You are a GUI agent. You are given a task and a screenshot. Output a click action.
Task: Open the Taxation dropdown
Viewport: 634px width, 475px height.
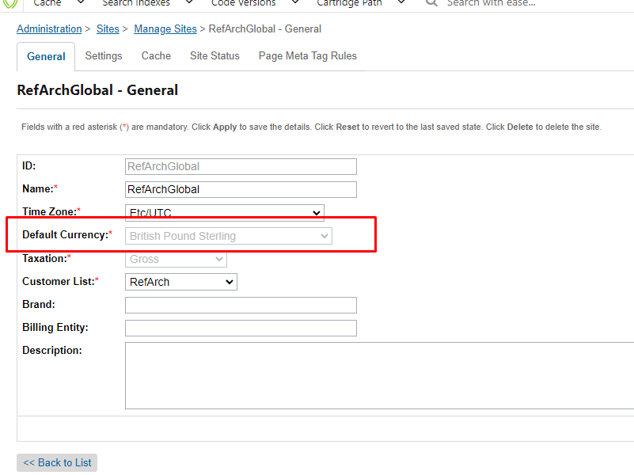[176, 259]
